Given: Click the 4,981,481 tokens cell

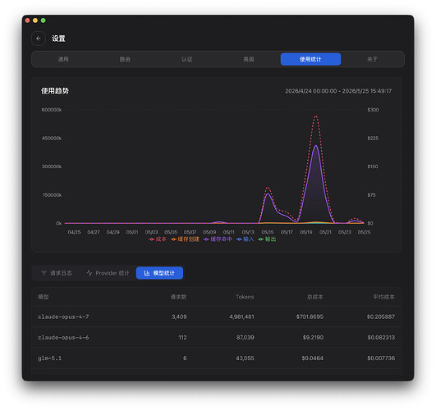Looking at the screenshot, I should pos(241,317).
